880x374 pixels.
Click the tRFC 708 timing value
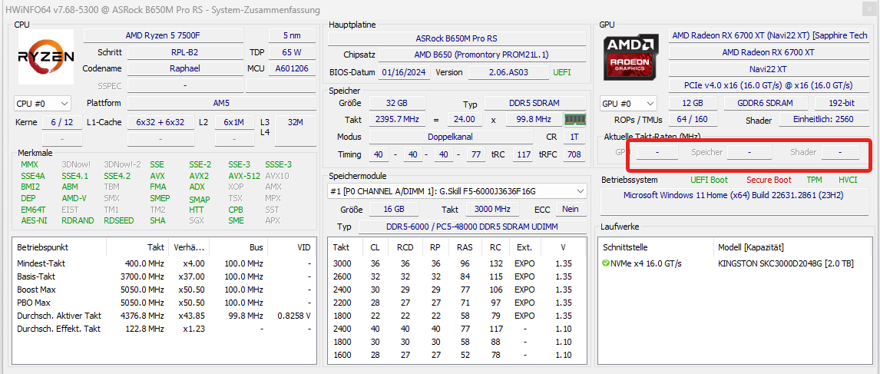[x=574, y=154]
